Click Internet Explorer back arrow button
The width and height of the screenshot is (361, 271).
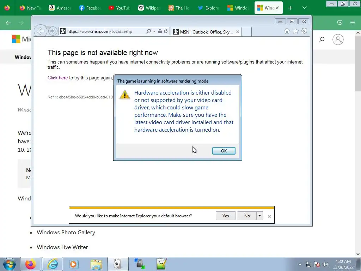pos(41,31)
